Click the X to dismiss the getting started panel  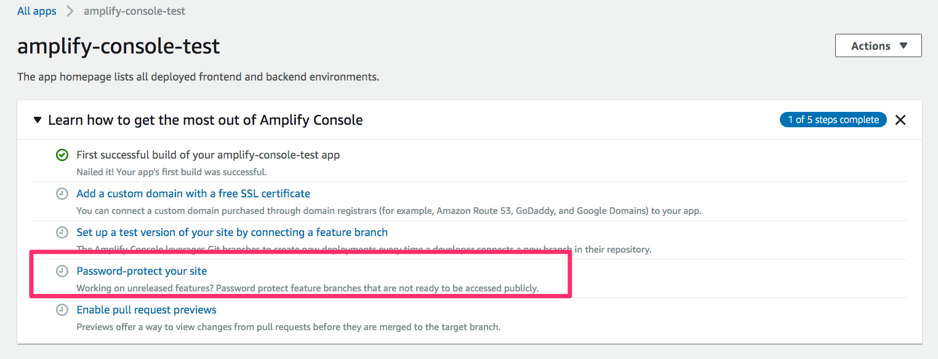[900, 120]
